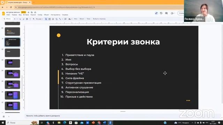Open the Google Slides home icon
223x125 pixels.
(3, 14)
